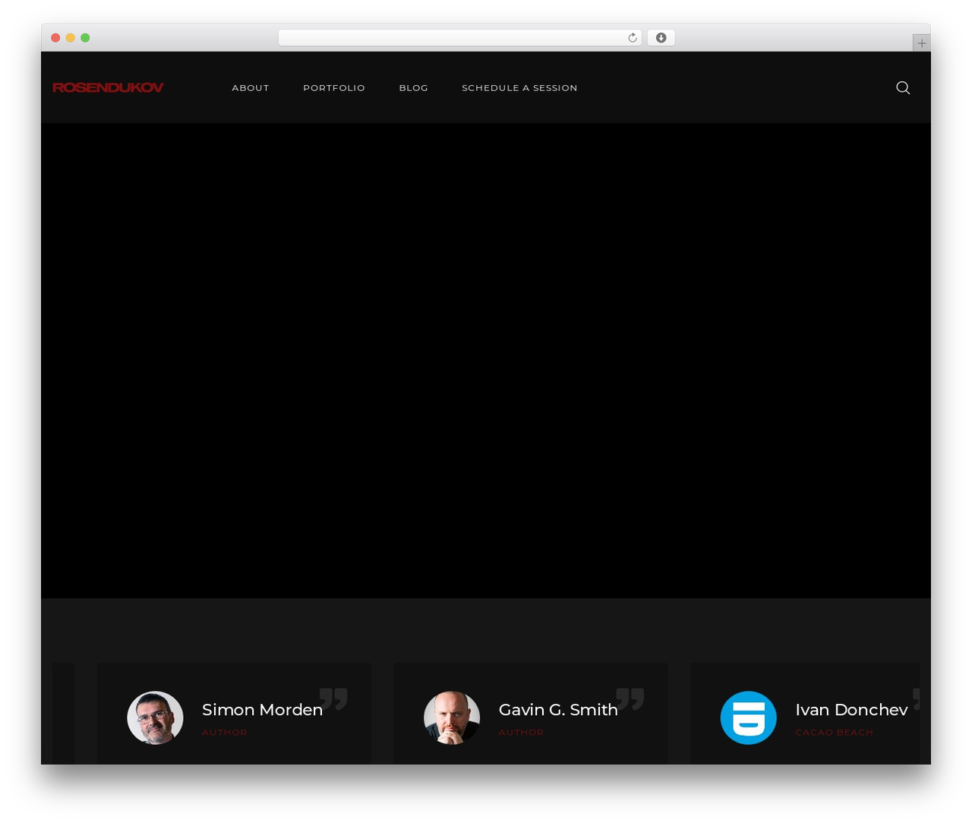This screenshot has width=972, height=823.
Task: Open the About menu item
Action: coord(251,88)
